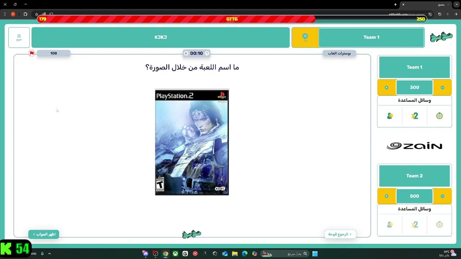Open Xbox app from taskbar
461x259 pixels.
click(175, 254)
